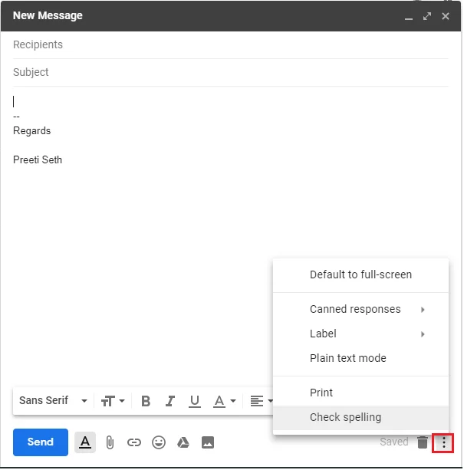Image resolution: width=464 pixels, height=470 pixels.
Task: Apply italic formatting with I icon
Action: (x=170, y=401)
